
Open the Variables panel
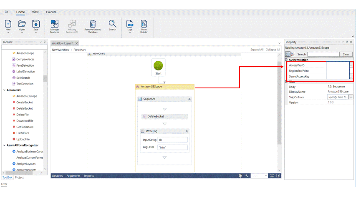57,176
